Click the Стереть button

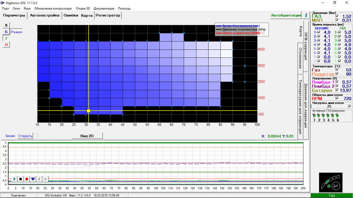[25, 136]
